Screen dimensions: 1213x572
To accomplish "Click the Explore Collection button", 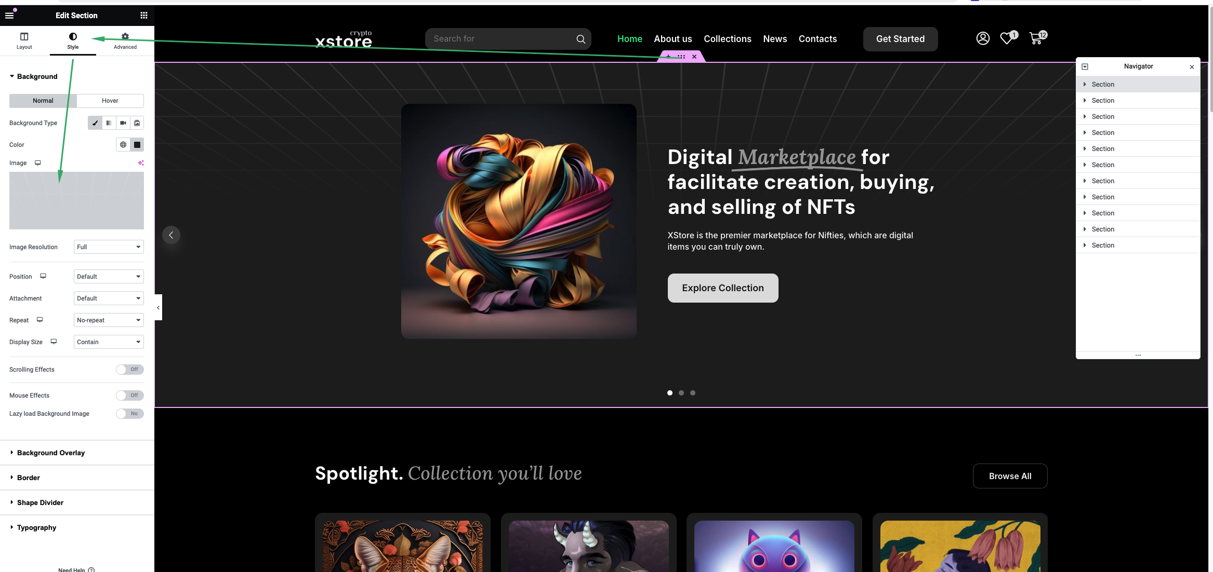I will pyautogui.click(x=723, y=288).
